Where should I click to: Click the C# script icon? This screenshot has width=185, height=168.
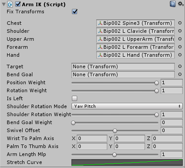10,4
